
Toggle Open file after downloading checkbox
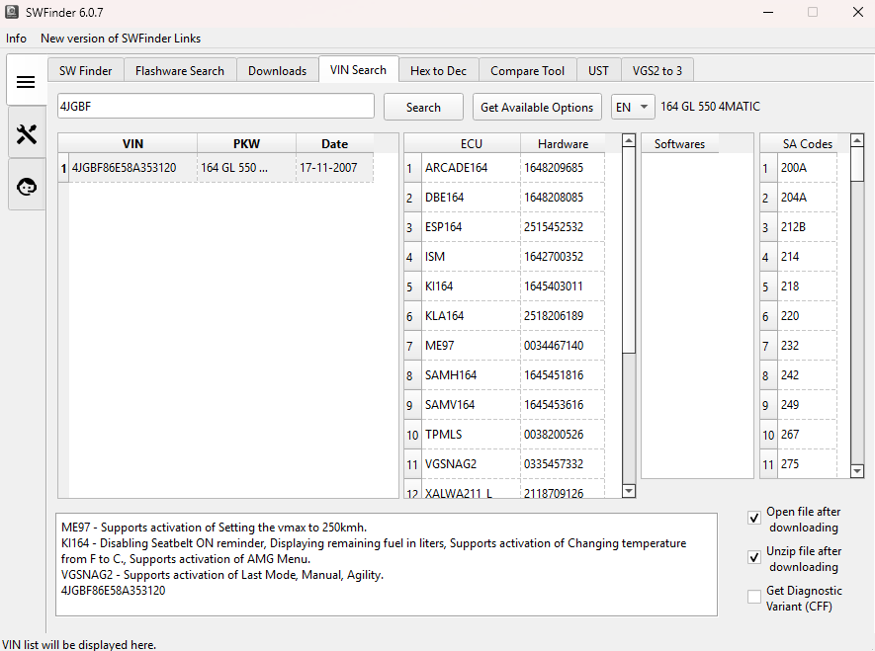coord(754,518)
